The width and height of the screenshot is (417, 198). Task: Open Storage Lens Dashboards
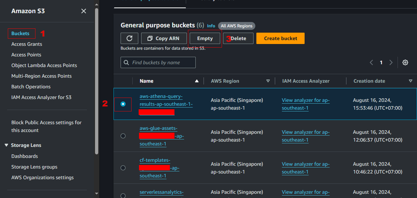click(x=24, y=156)
